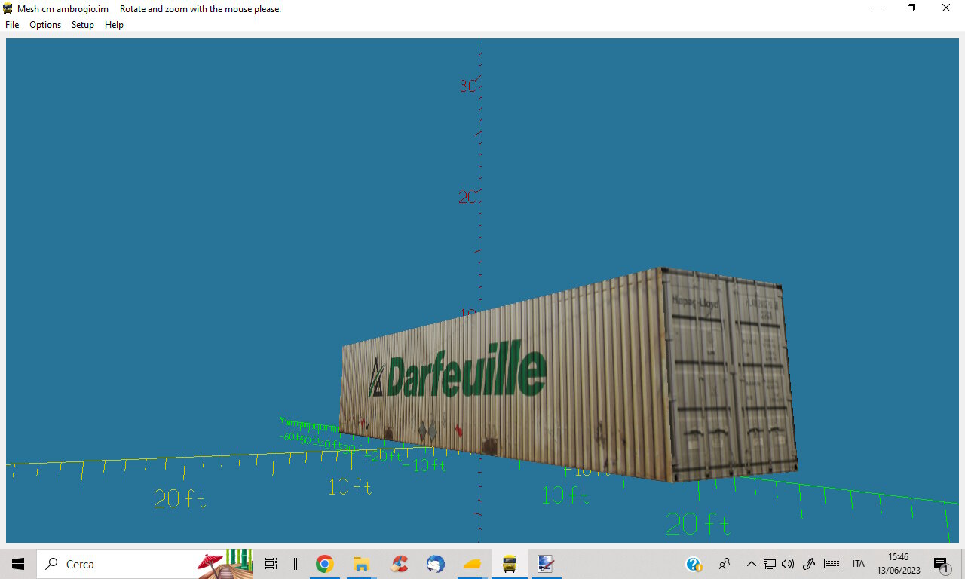The image size is (965, 579).
Task: Open the Options menu
Action: point(45,25)
